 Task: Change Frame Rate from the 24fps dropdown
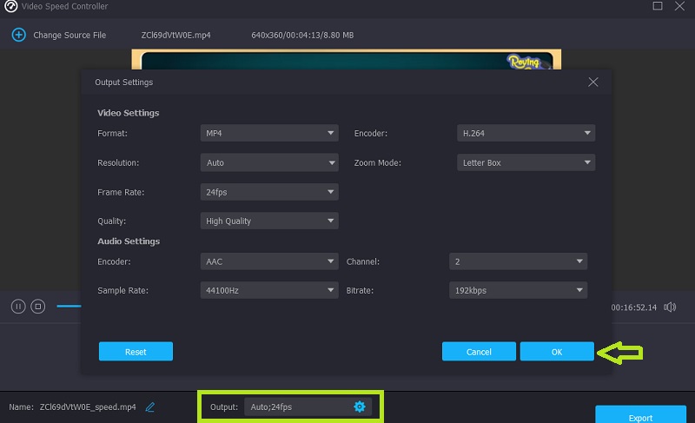tap(269, 192)
